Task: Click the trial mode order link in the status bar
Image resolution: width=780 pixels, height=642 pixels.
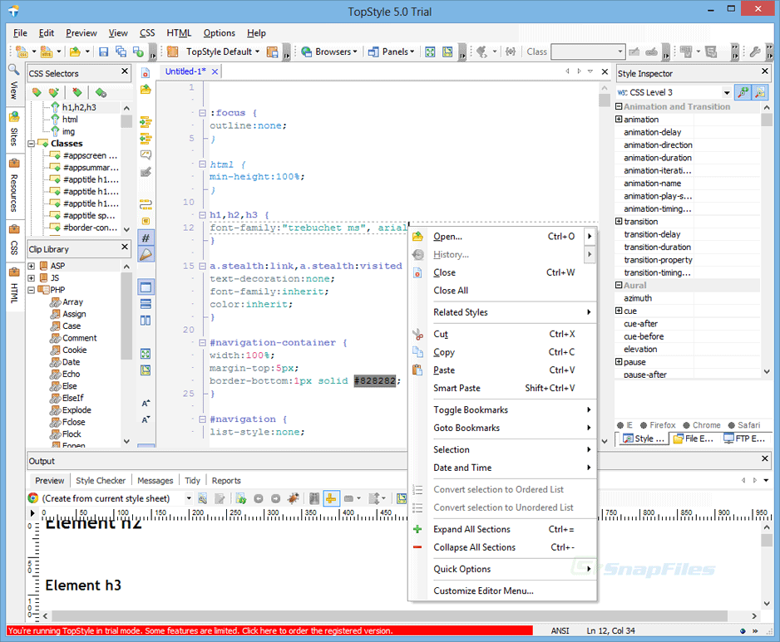Action: click(269, 630)
